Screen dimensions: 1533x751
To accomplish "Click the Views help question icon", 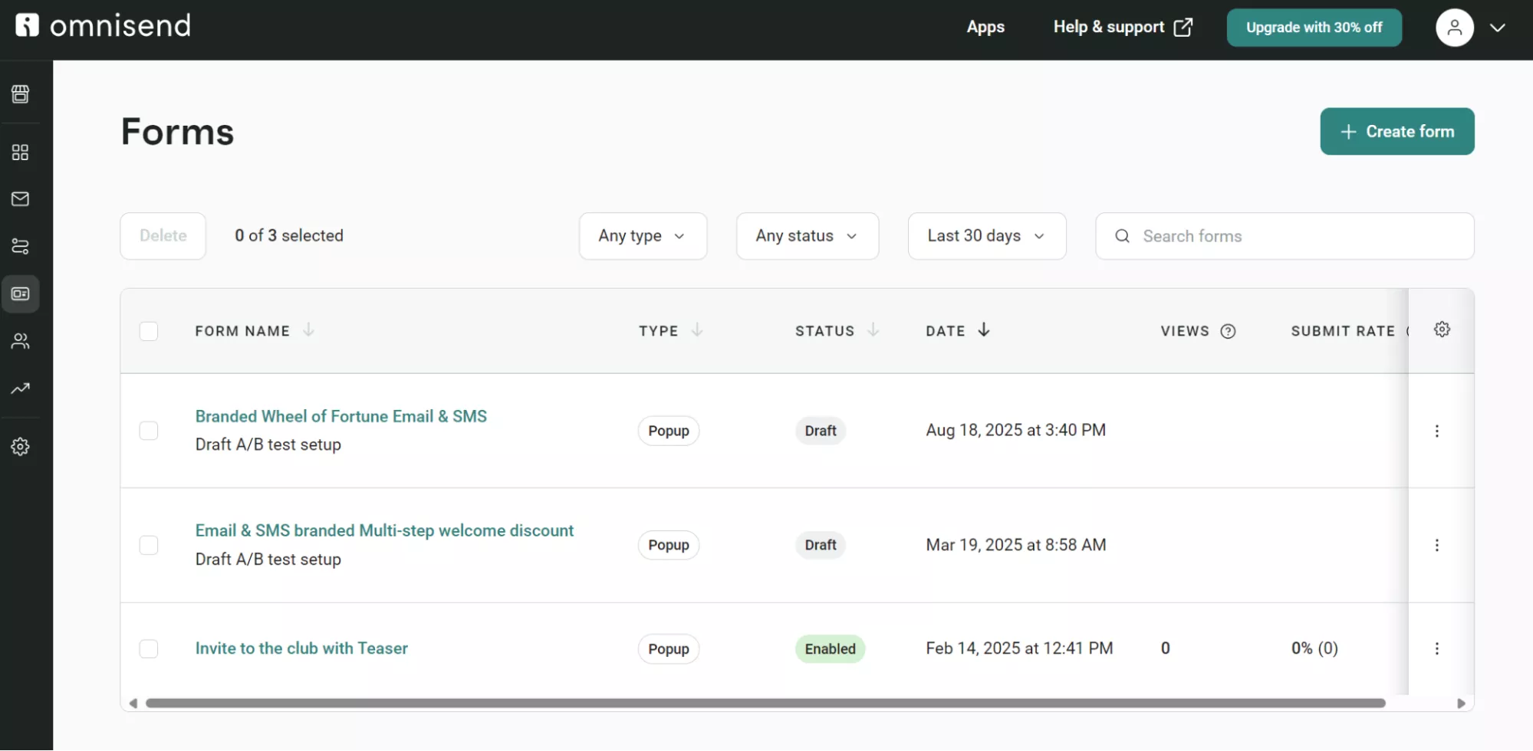I will pos(1228,331).
